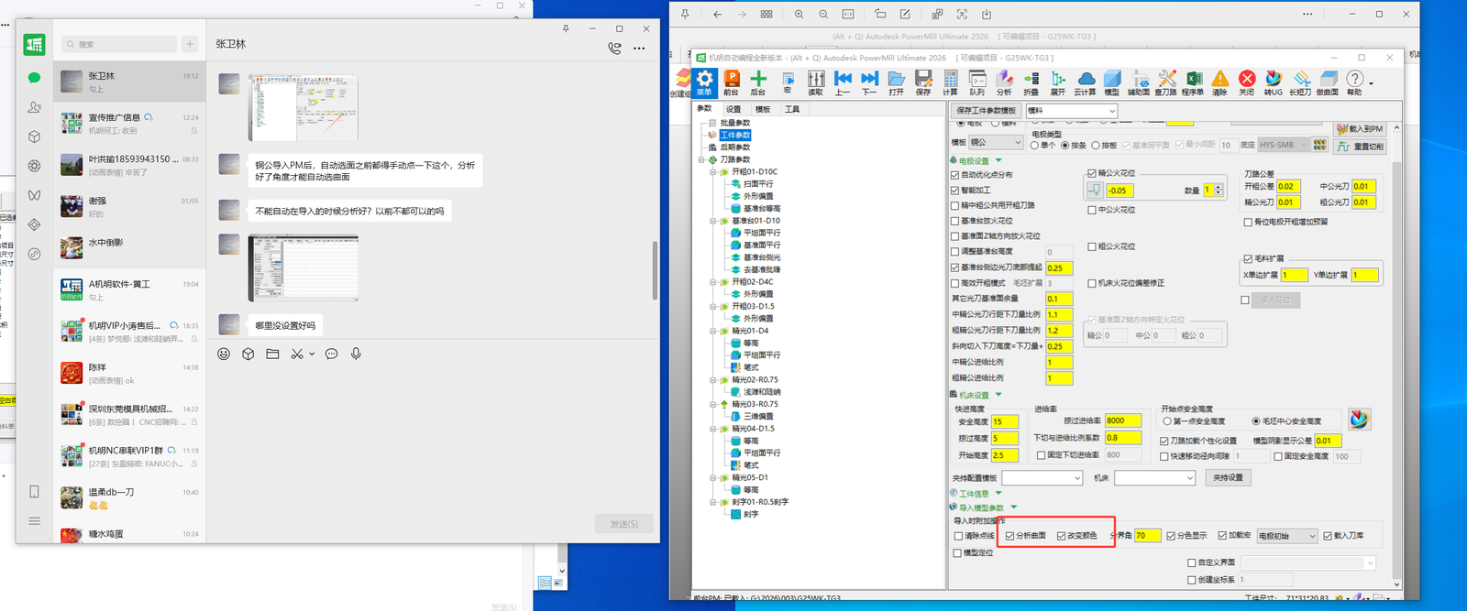Open the 电极初始 dropdown

pos(1287,536)
